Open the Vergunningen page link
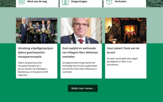The width and height of the screenshot is (163, 102). (x=79, y=2)
